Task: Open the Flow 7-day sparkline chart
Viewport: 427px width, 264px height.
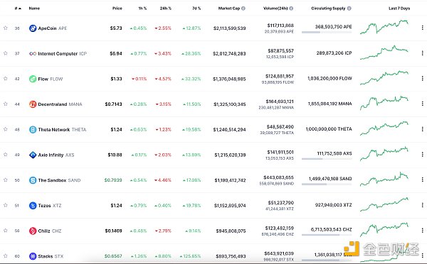Action: click(384, 78)
